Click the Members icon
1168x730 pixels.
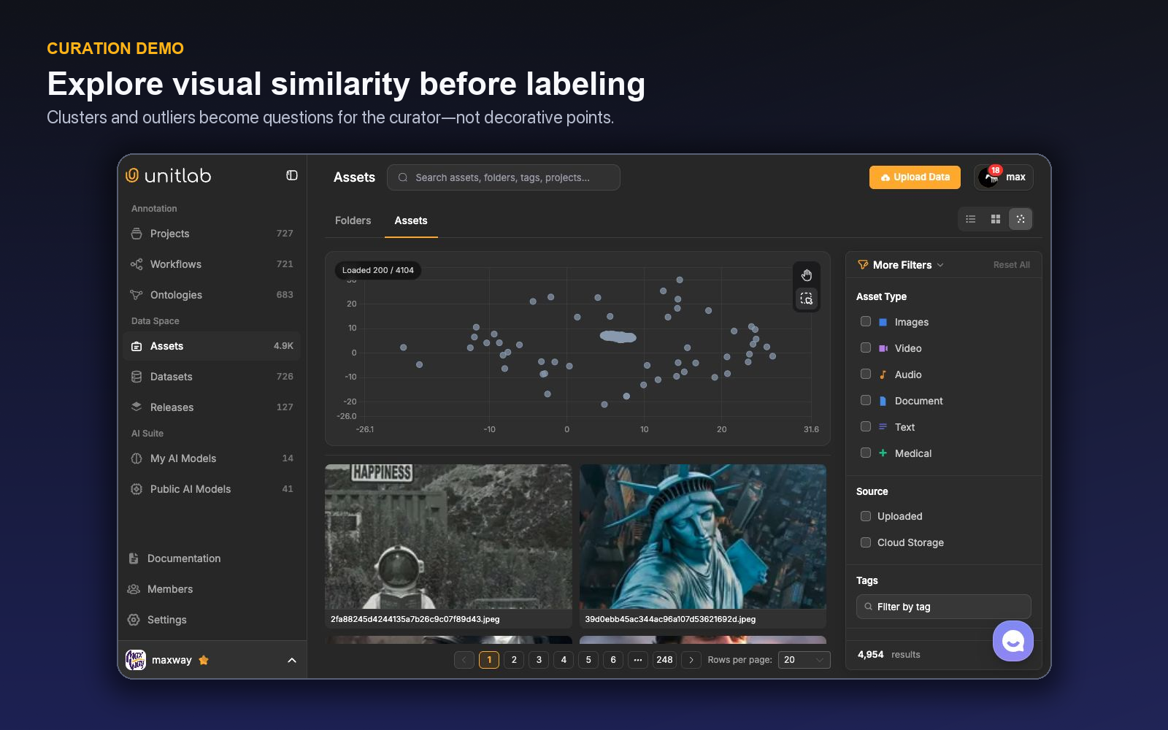click(134, 589)
